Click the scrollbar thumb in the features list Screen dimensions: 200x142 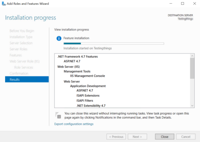tap(192, 68)
